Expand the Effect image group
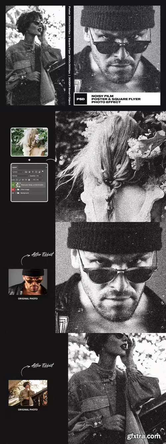Viewport: 166px width, 444px height. [x=16, y=190]
